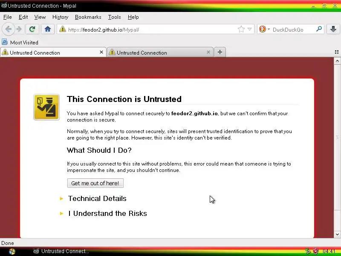Screen dimensions: 341x256
Task: Click the Untrusted Connect... taskbar button
Action: click(x=61, y=251)
